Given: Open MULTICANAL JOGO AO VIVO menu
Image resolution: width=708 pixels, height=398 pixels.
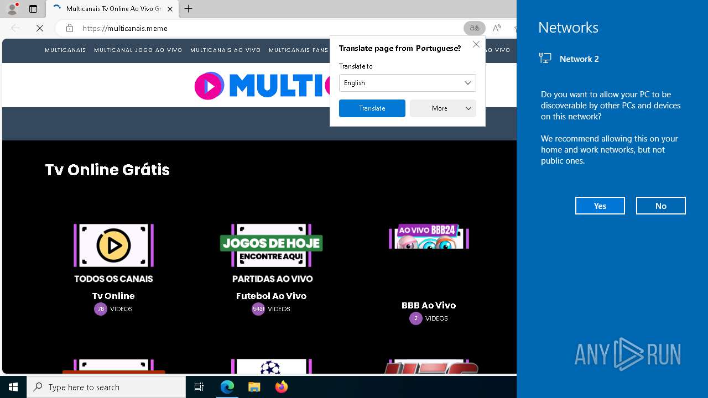Looking at the screenshot, I should (138, 50).
